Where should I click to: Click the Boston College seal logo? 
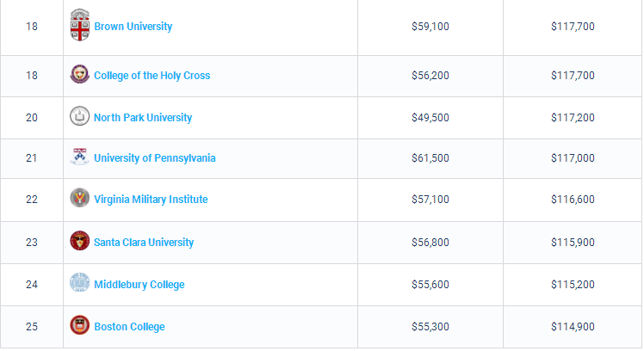79,326
